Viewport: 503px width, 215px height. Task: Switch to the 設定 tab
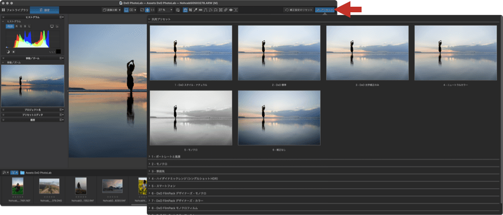44,10
